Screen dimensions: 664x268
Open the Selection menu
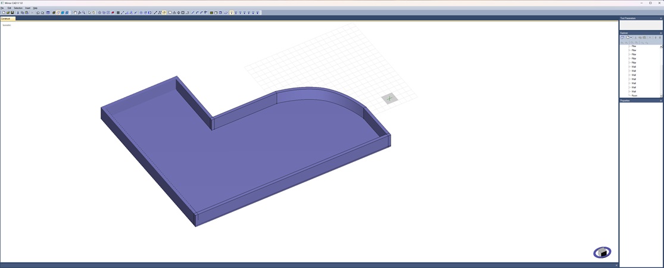18,8
